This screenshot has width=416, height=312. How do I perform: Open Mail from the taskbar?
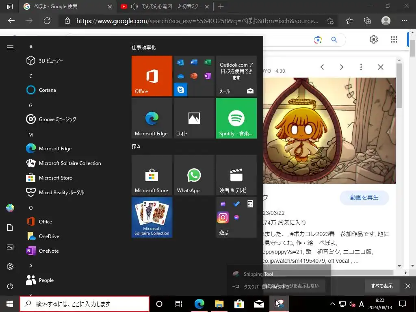(259, 304)
